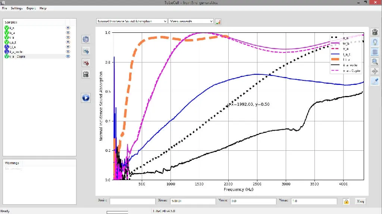Click the blue S icon of i_i_a sample

tap(7, 47)
